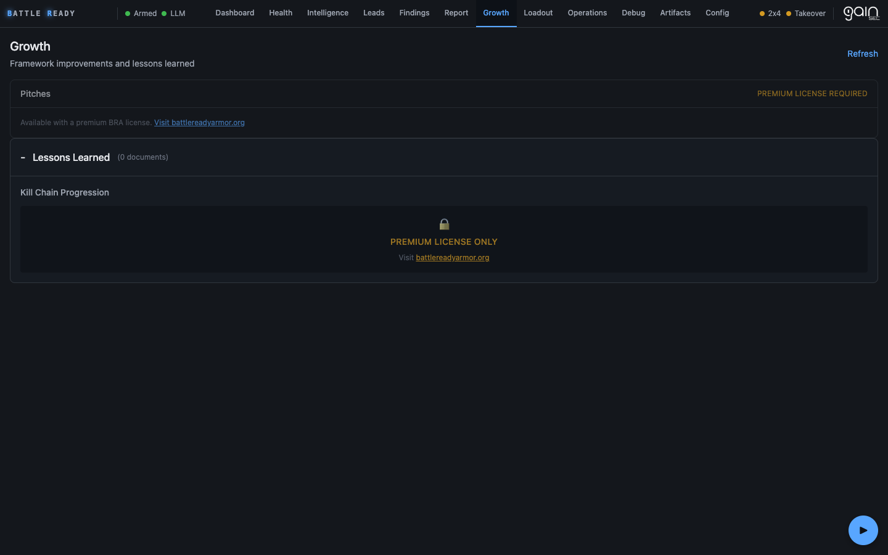Switch to the Loadout tab
This screenshot has height=555, width=888.
point(538,13)
